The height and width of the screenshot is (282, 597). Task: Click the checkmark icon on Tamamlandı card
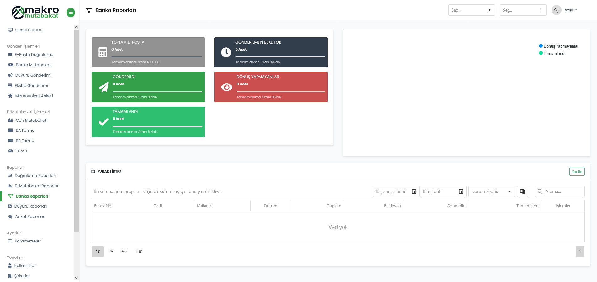103,122
